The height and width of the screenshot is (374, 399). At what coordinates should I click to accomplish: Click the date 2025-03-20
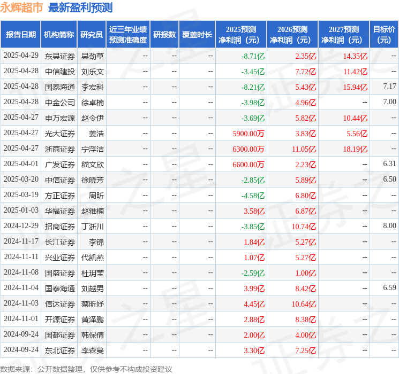(x=21, y=180)
